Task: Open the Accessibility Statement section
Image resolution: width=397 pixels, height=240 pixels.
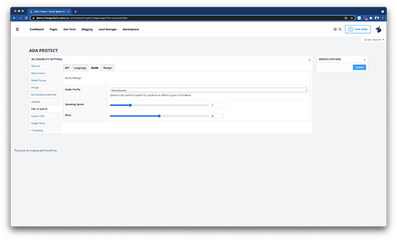Action: pyautogui.click(x=44, y=95)
